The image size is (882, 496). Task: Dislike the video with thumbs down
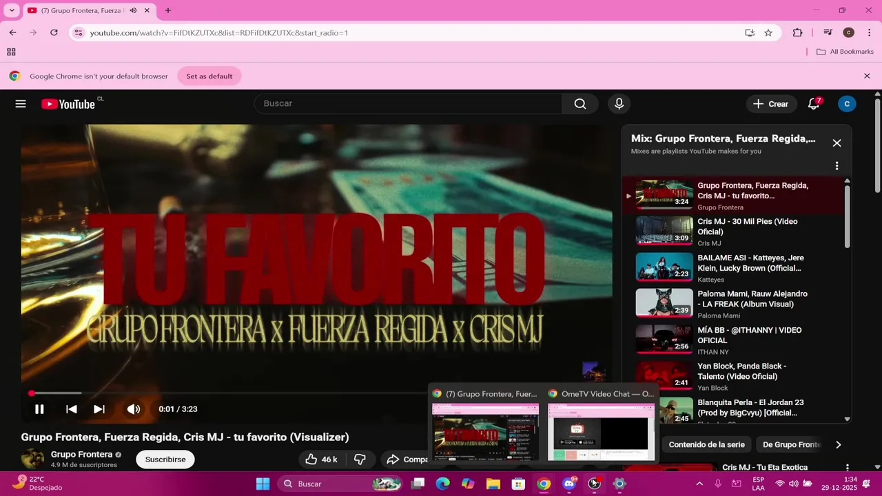(x=360, y=459)
